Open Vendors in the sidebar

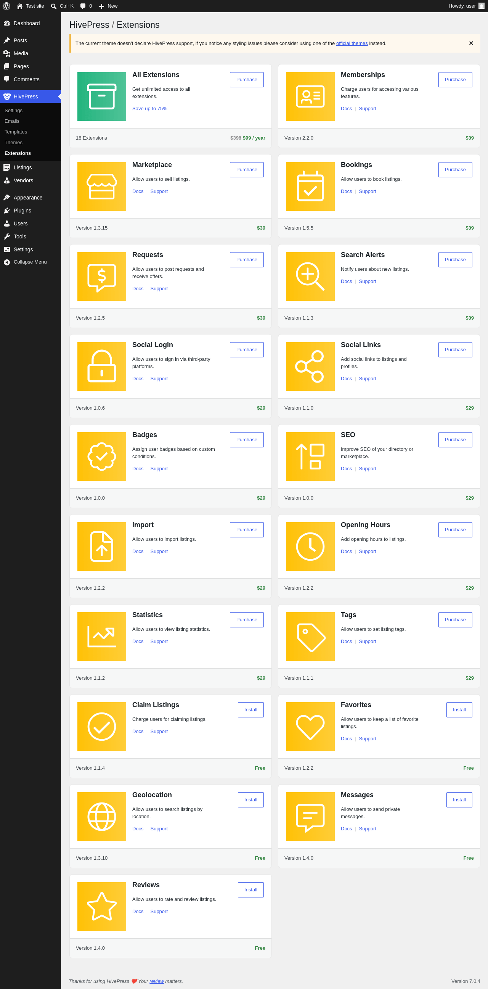[x=30, y=180]
